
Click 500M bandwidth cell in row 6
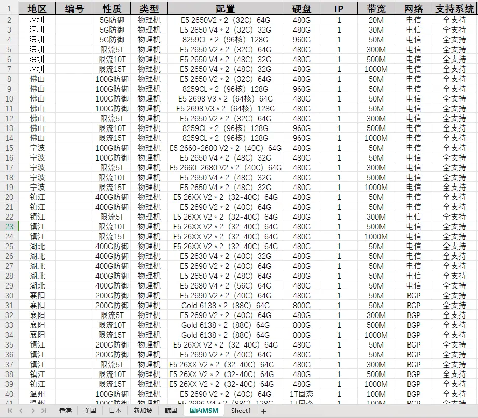tap(376, 60)
